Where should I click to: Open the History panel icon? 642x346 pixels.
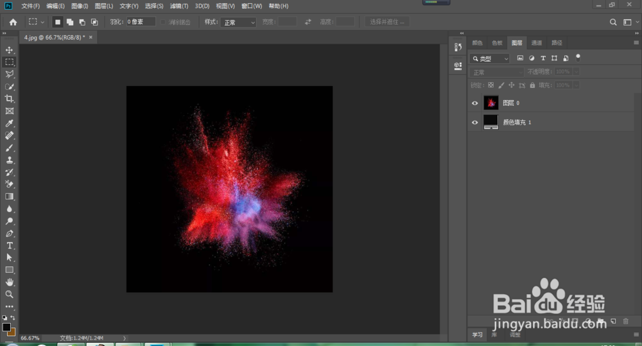458,47
